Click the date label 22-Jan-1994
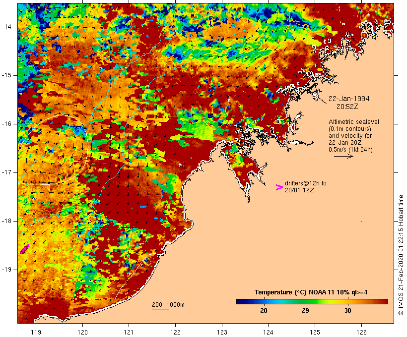This screenshot has width=407, height=337. point(349,99)
